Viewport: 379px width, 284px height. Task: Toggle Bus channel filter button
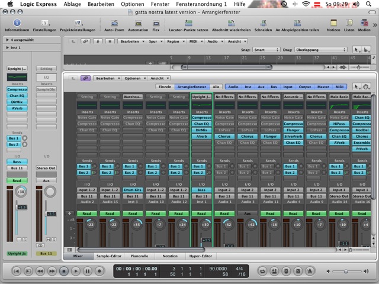[x=274, y=87]
